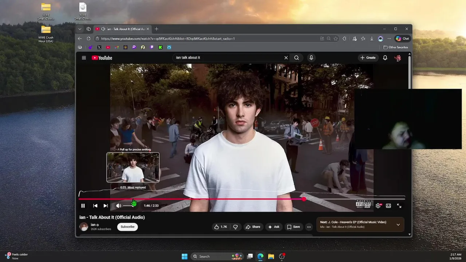Viewport: 466px width, 262px height.
Task: Save video to a playlist
Action: (x=293, y=227)
